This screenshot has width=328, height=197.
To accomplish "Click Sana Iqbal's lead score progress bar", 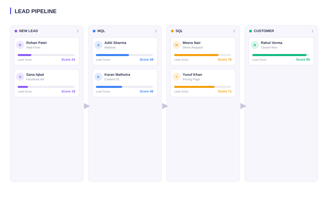I will point(46,87).
